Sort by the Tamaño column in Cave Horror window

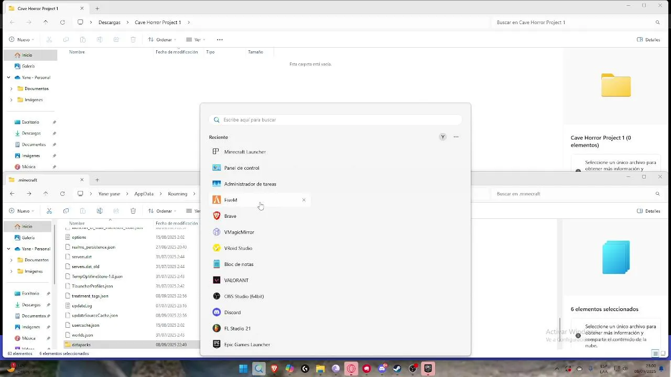pos(255,52)
